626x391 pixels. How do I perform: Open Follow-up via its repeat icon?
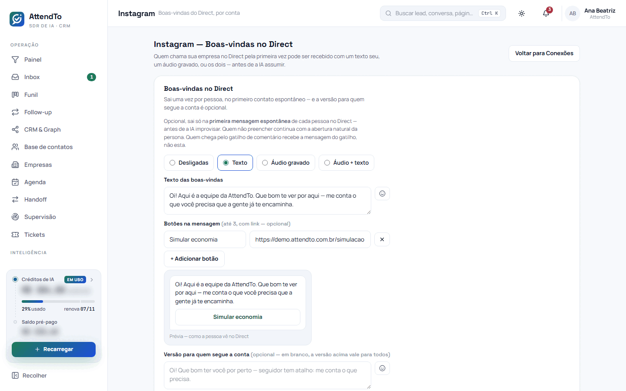coord(15,112)
